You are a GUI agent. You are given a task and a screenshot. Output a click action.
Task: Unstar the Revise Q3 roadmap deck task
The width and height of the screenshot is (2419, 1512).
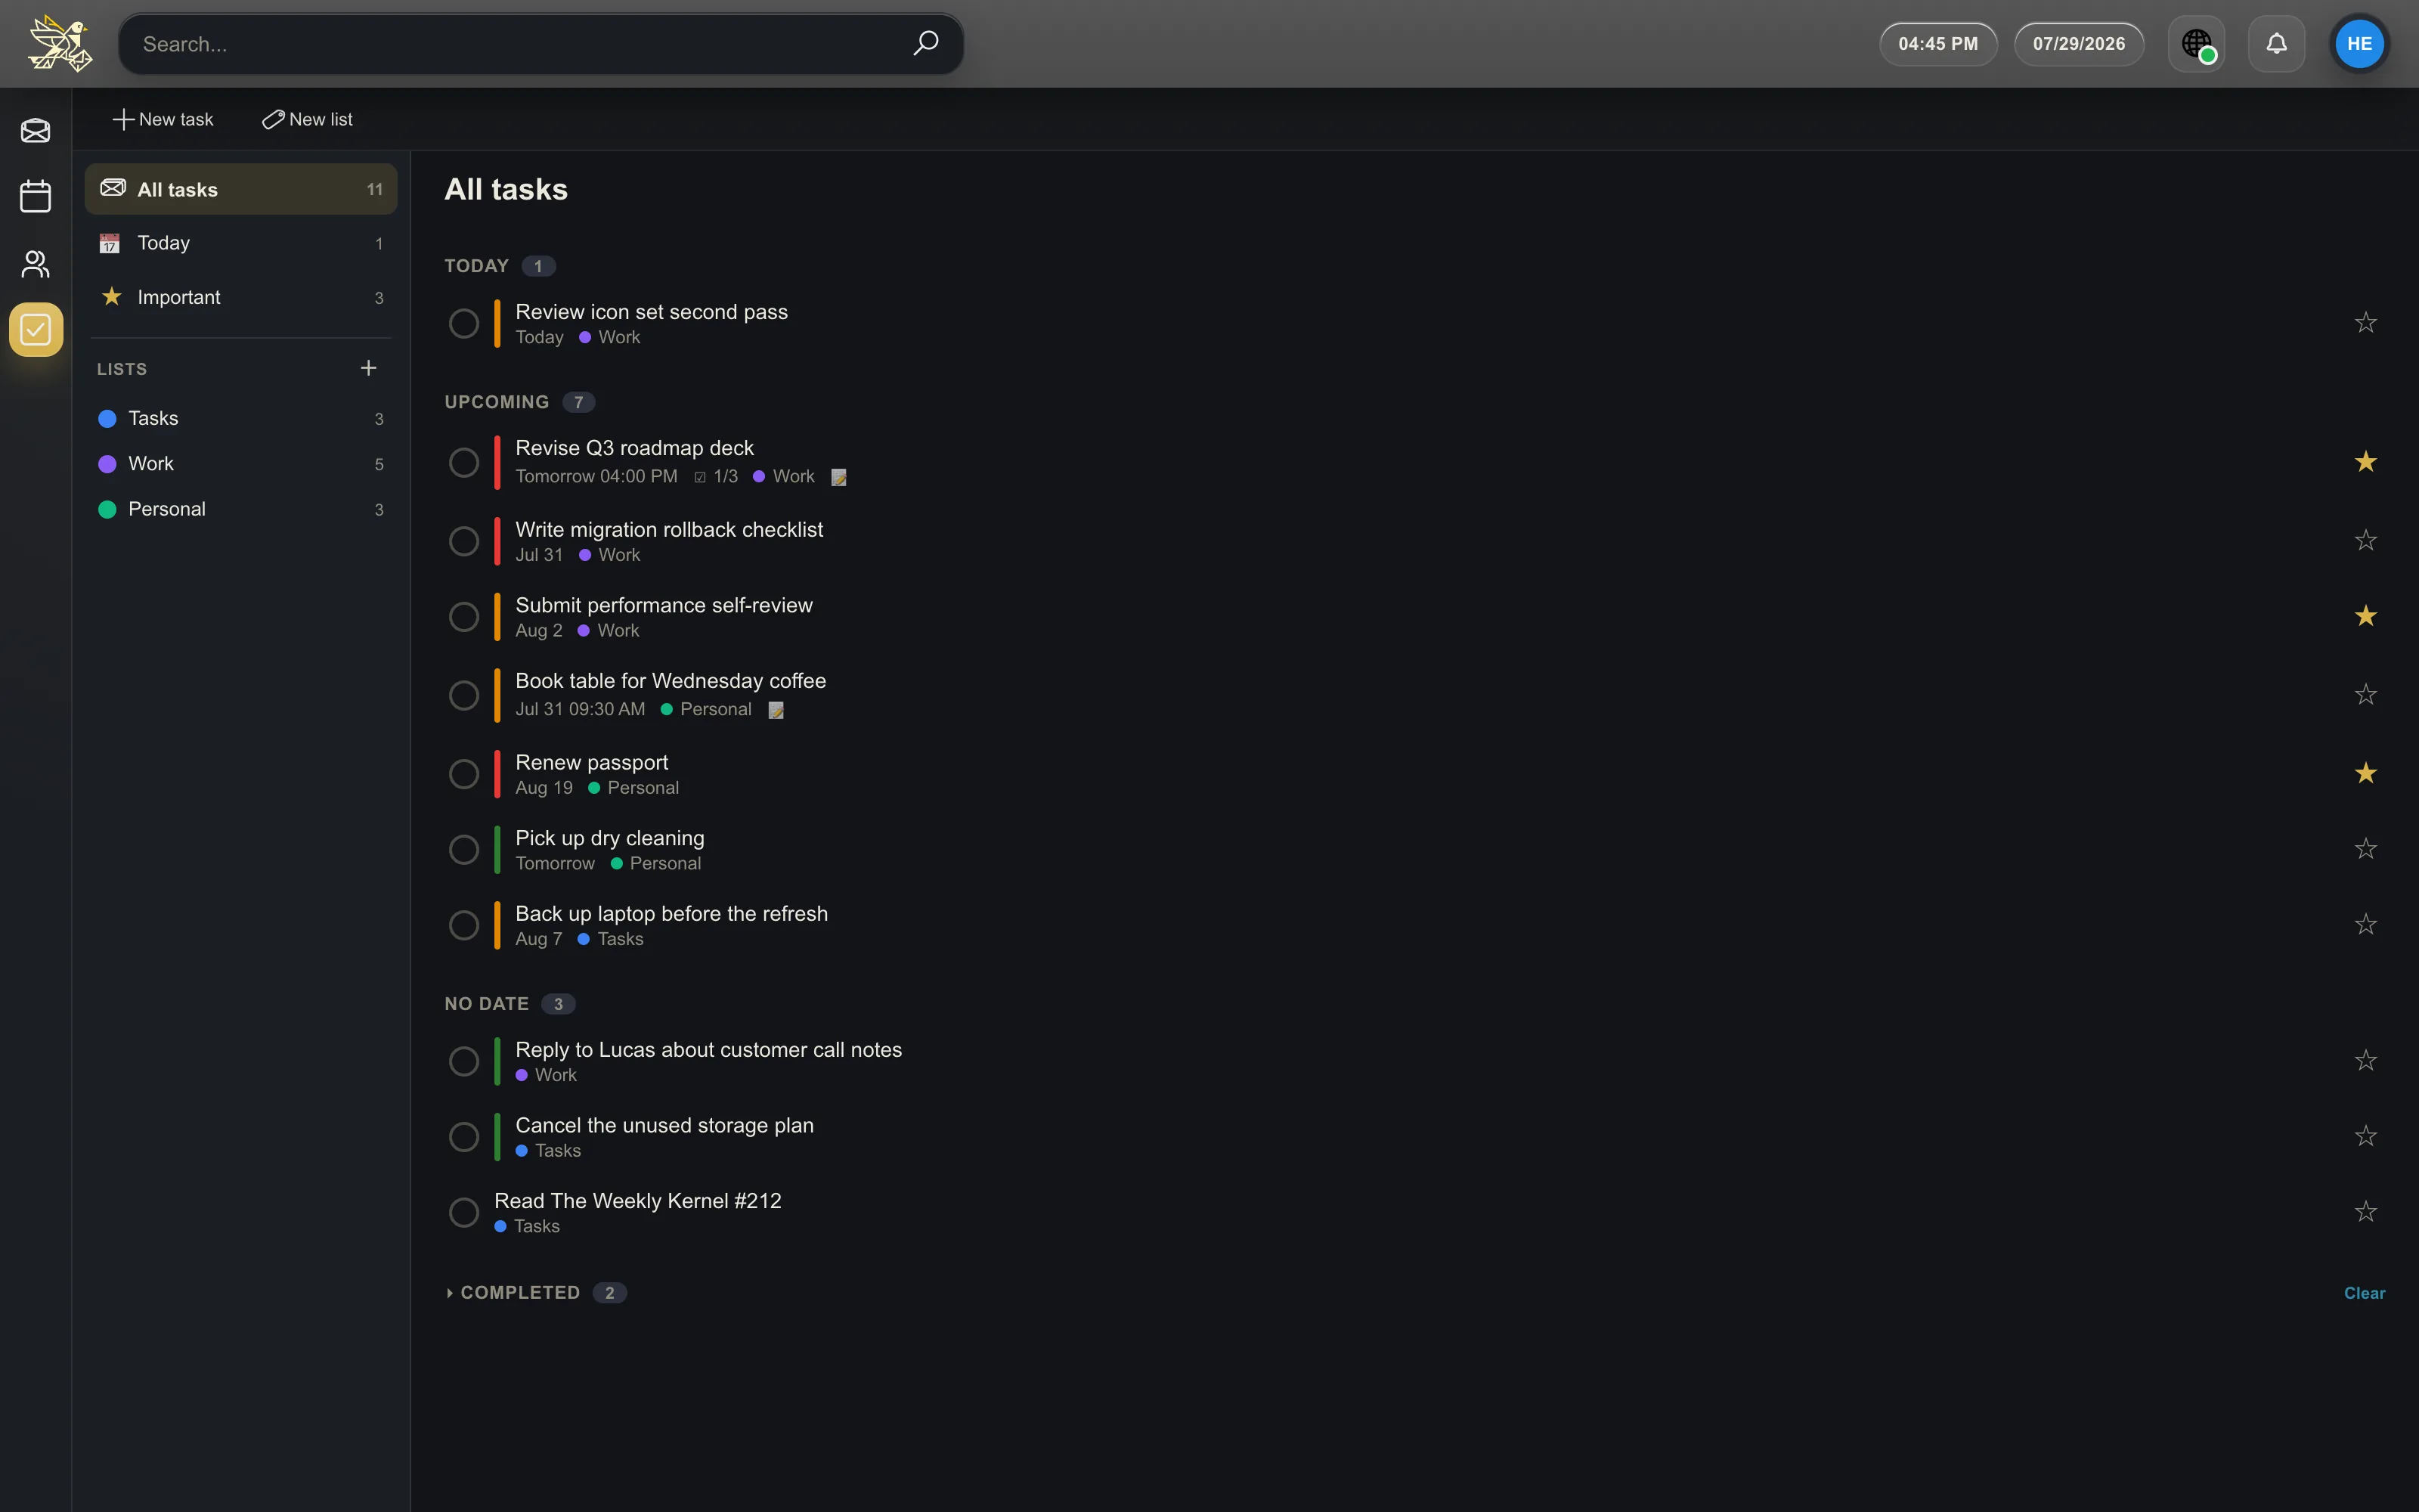[2365, 461]
